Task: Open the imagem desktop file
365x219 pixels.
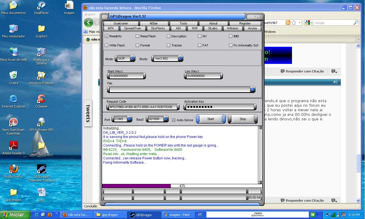Action: click(x=69, y=8)
